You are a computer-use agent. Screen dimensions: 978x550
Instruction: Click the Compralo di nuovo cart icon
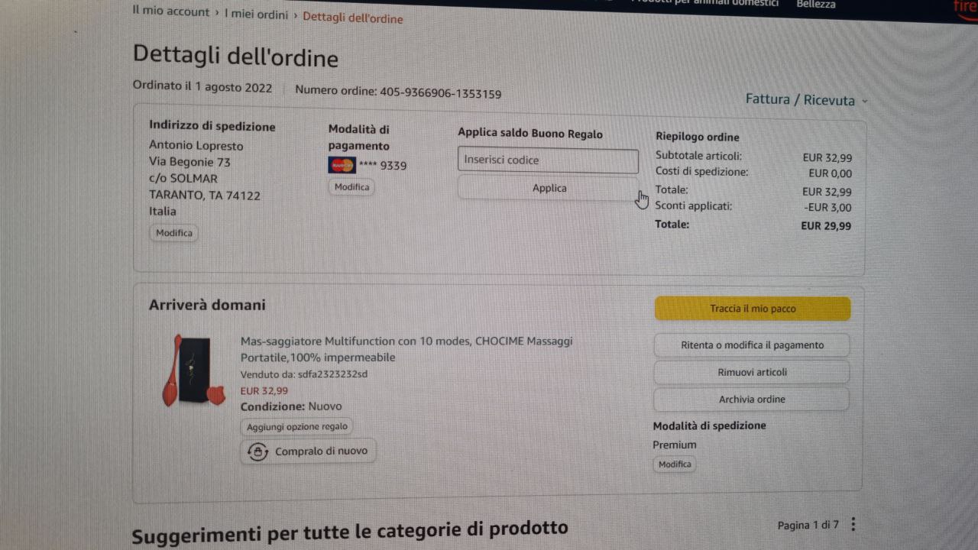[x=257, y=452]
